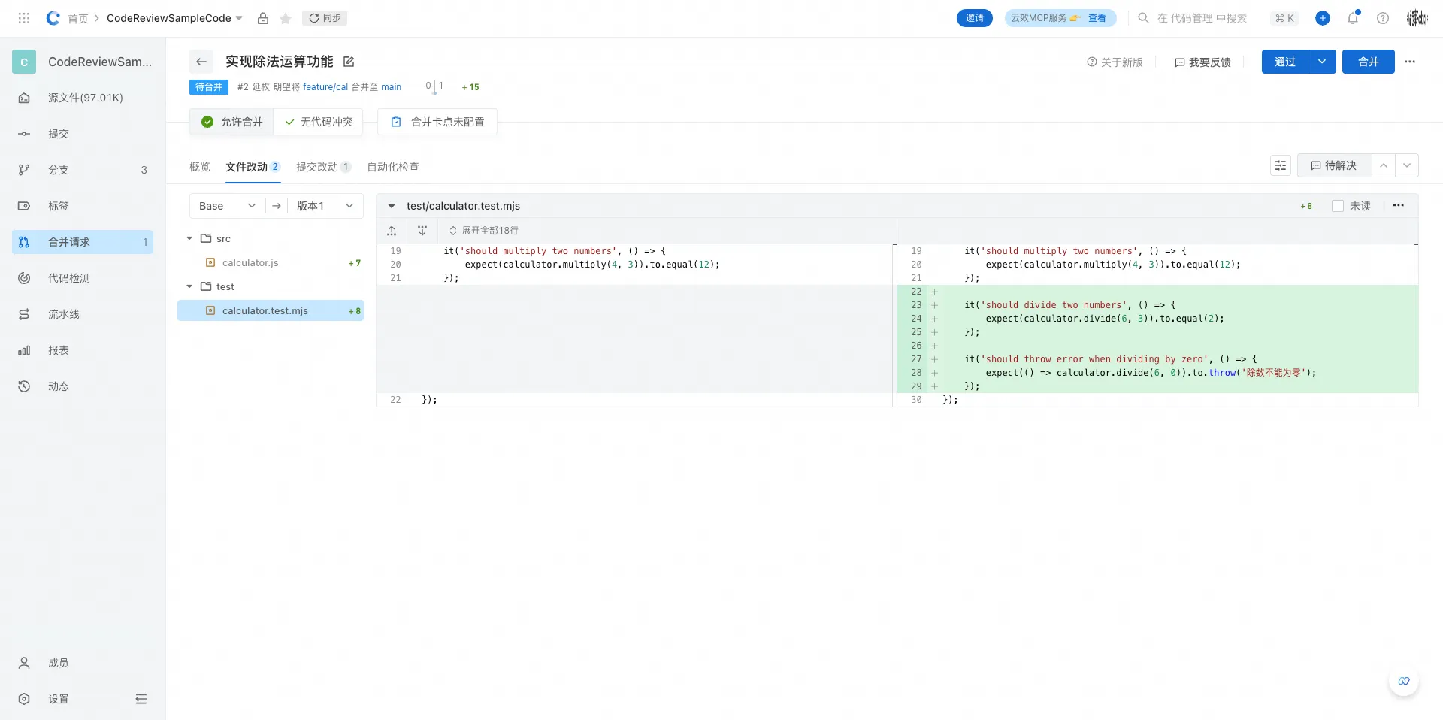Viewport: 1443px width, 720px height.
Task: Open diff view settings icon
Action: click(x=1281, y=165)
